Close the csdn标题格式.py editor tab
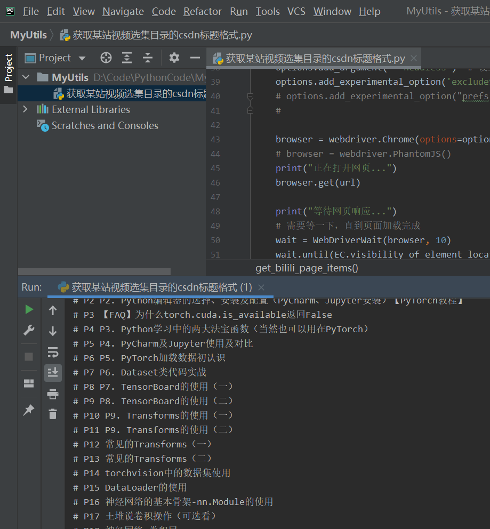Viewport: 490px width, 529px height. [x=414, y=58]
